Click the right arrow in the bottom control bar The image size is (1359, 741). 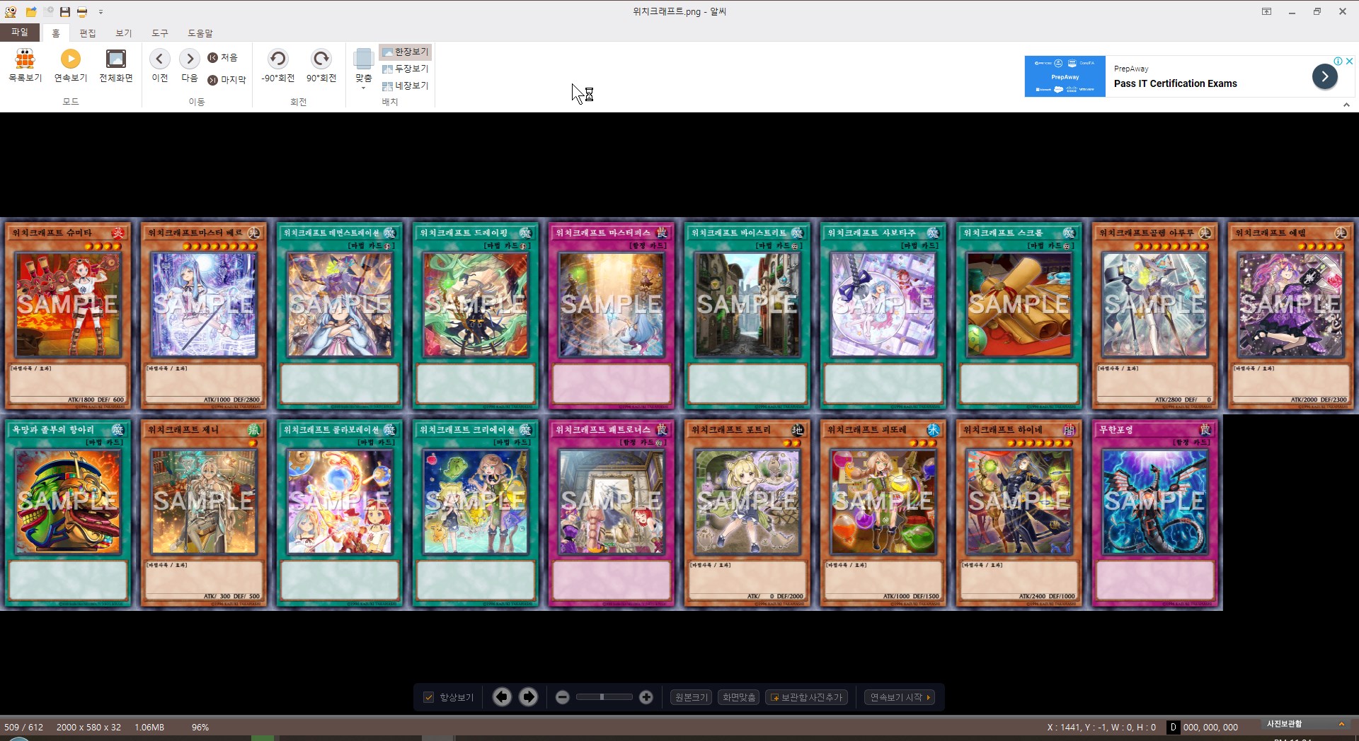(529, 697)
